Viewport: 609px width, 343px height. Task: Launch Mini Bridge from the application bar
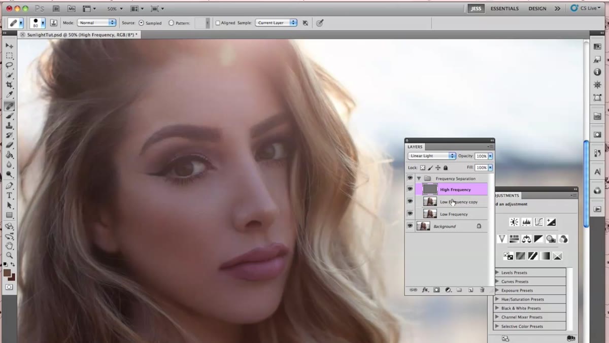(72, 9)
